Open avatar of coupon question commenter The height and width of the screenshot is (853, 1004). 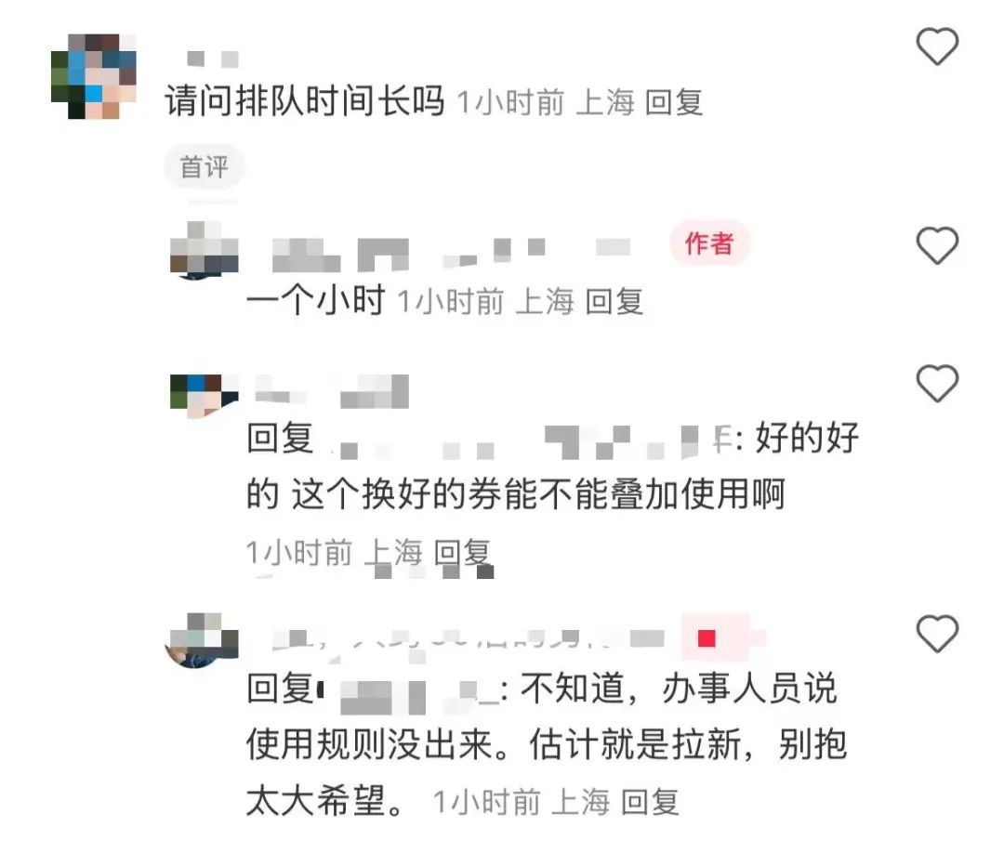[x=205, y=396]
